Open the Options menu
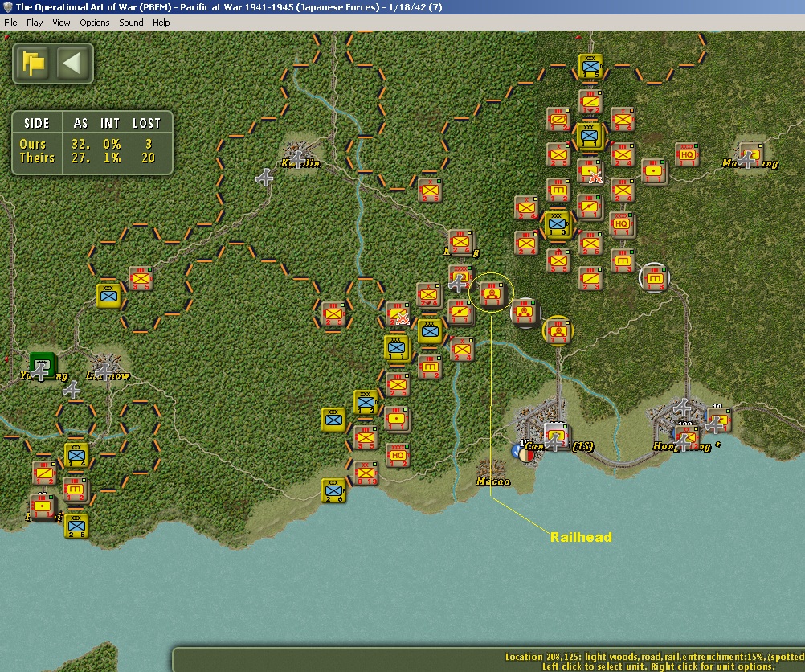This screenshot has height=672, width=805. [95, 23]
